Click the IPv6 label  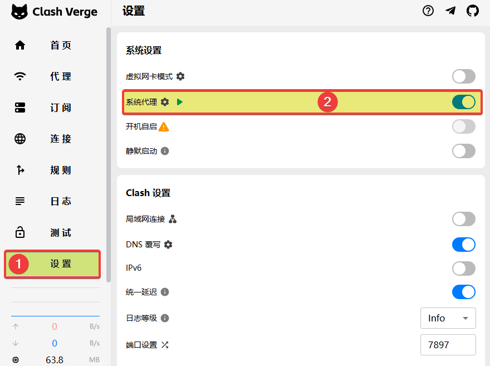coord(134,268)
